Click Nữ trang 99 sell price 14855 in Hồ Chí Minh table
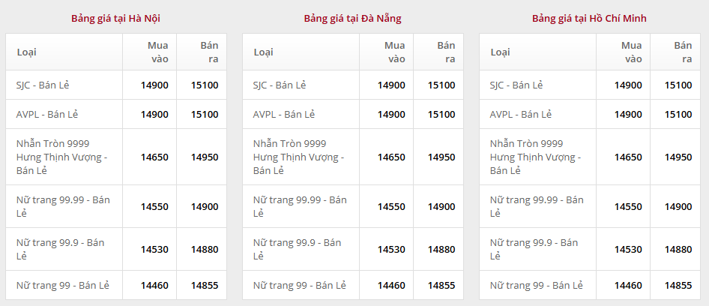The height and width of the screenshot is (306, 709). (678, 286)
